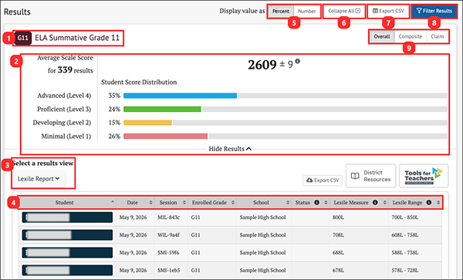Screen dimensions: 463x280
Task: Click Lexile Range 588L - 738L
Action: pos(405,252)
